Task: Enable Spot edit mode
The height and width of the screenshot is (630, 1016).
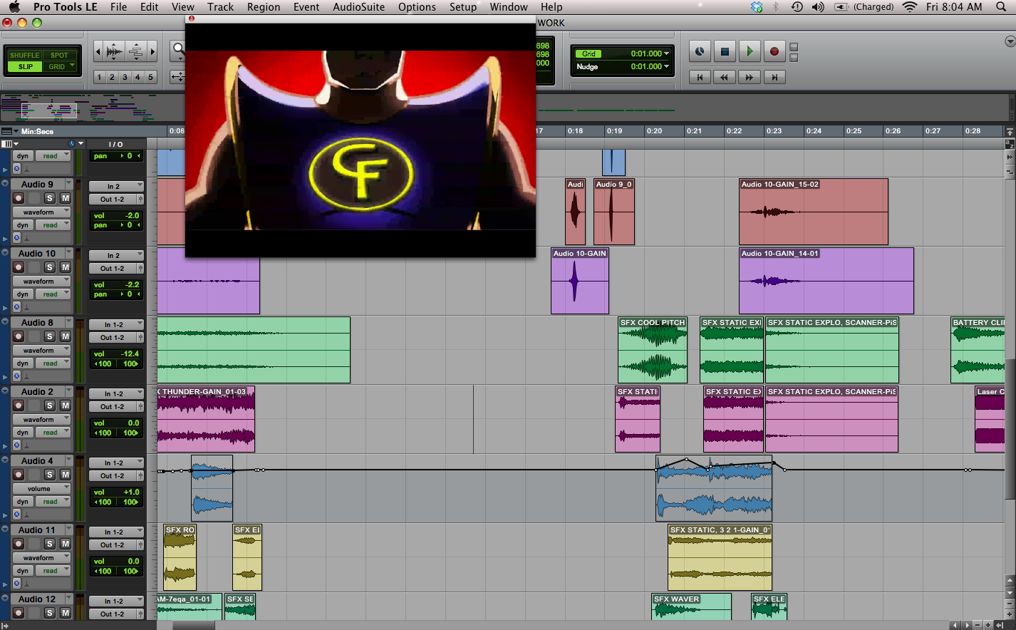Action: pos(60,55)
